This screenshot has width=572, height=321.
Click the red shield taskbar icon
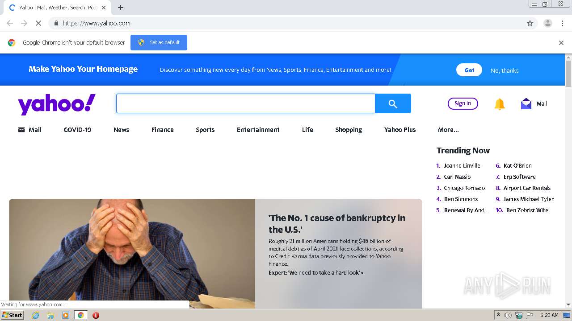[96, 315]
